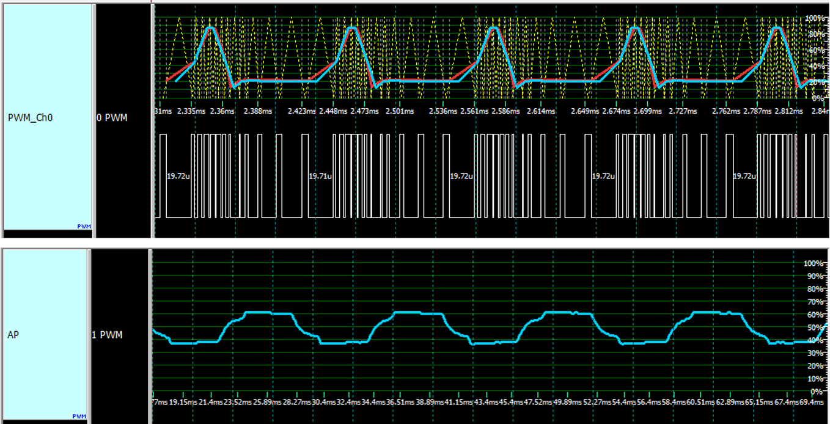Click the small PWM tag in AP panel
Viewport: 830px width, 424px height.
point(79,416)
